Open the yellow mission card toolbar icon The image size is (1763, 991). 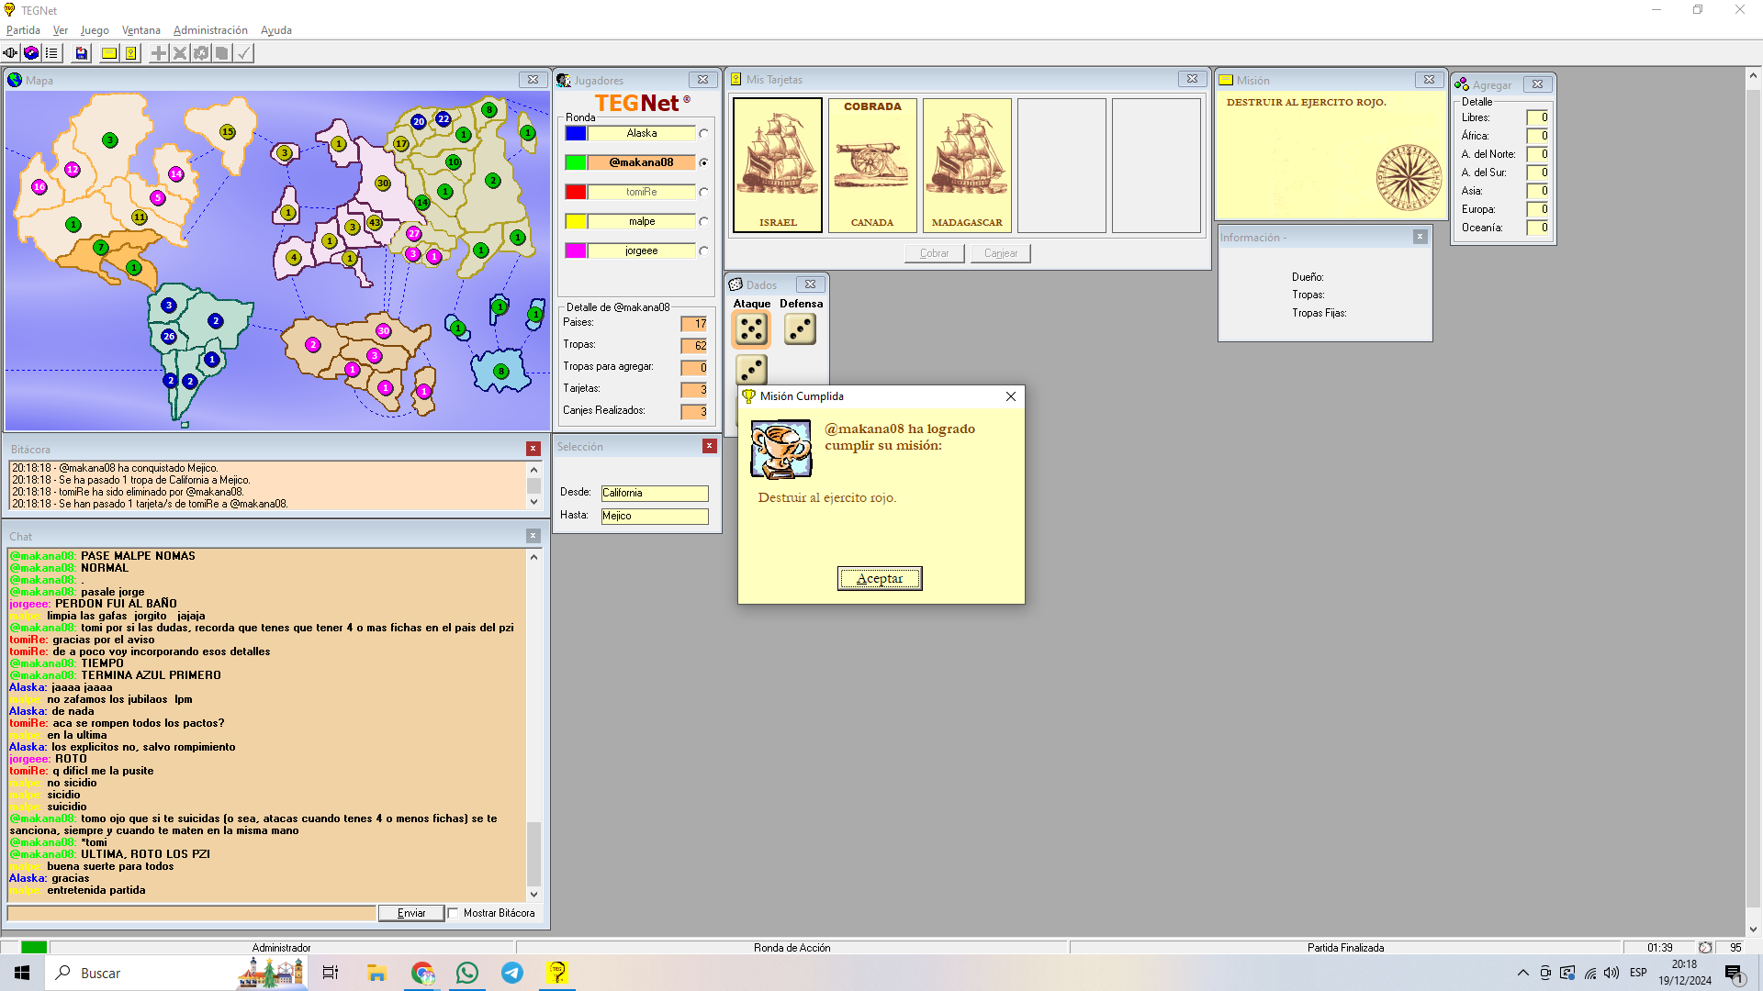click(x=109, y=53)
